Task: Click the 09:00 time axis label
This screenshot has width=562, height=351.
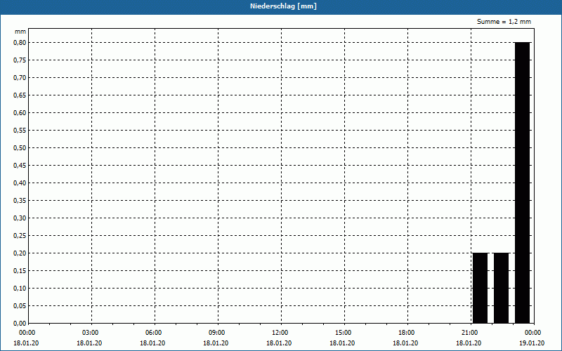Action: pyautogui.click(x=216, y=333)
